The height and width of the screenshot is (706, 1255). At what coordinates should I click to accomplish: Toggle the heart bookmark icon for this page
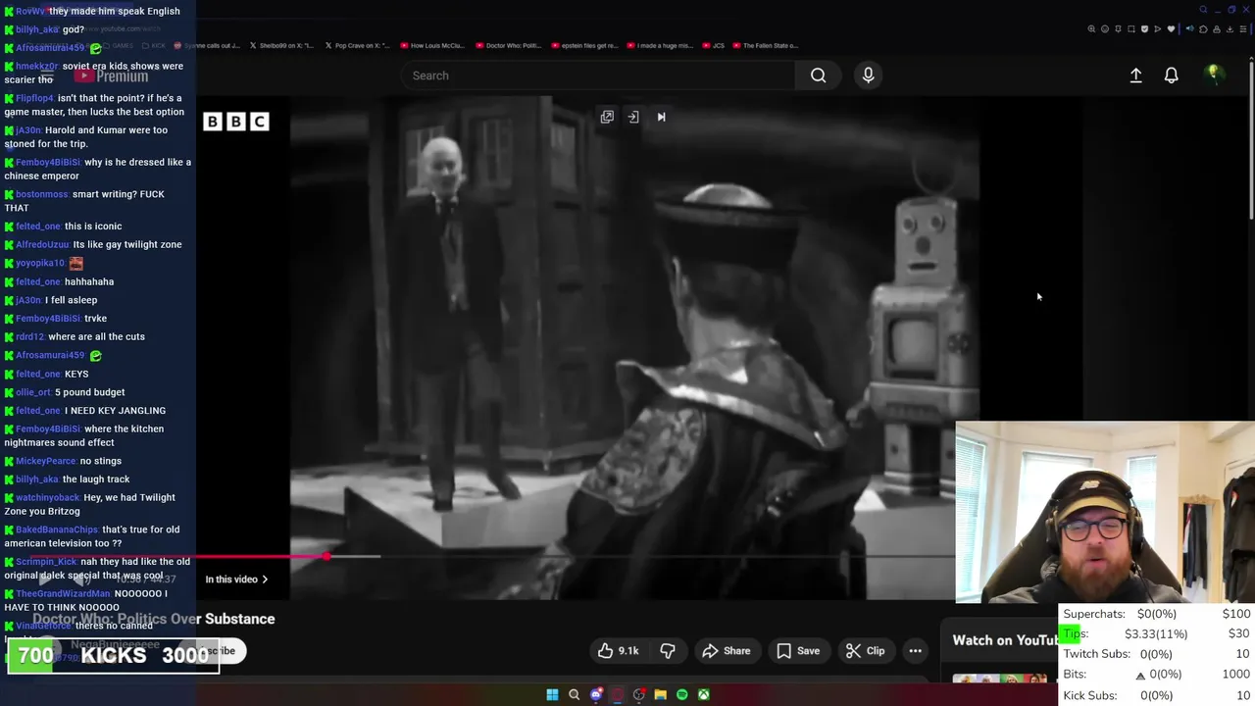tap(1171, 29)
